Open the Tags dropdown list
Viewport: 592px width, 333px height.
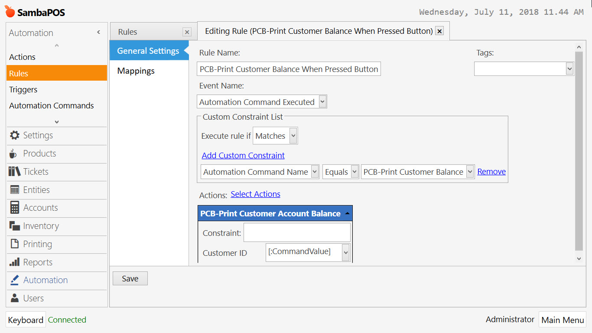coord(570,69)
